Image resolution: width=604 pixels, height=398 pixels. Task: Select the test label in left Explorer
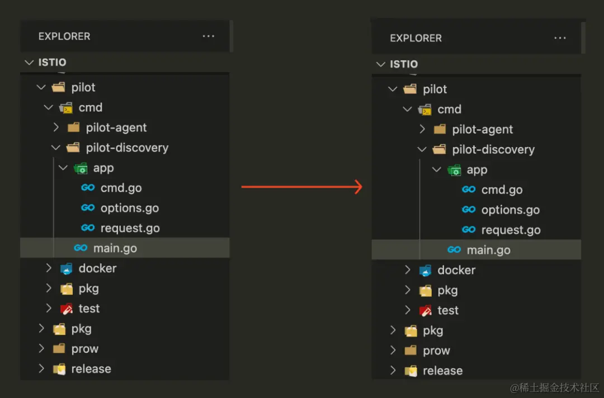[89, 309]
